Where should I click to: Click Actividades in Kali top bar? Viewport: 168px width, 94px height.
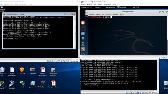(110, 7)
